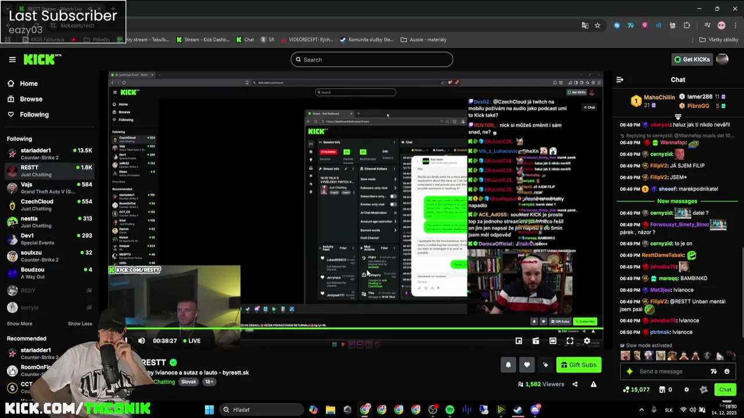This screenshot has width=744, height=418.
Task: Report stream with warning triangle icon
Action: tap(593, 384)
